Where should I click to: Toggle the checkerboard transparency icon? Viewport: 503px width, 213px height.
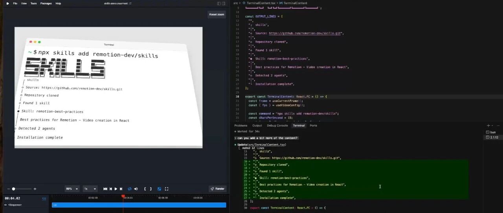tap(159, 189)
